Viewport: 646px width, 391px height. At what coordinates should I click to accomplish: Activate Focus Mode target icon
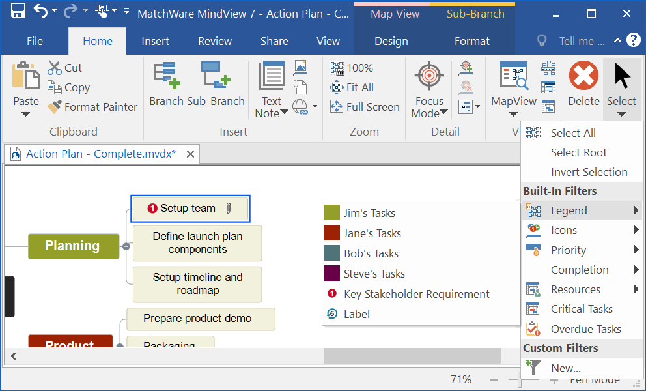tap(429, 76)
